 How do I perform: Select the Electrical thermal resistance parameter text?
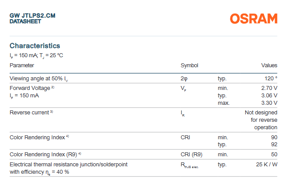[x=69, y=165]
